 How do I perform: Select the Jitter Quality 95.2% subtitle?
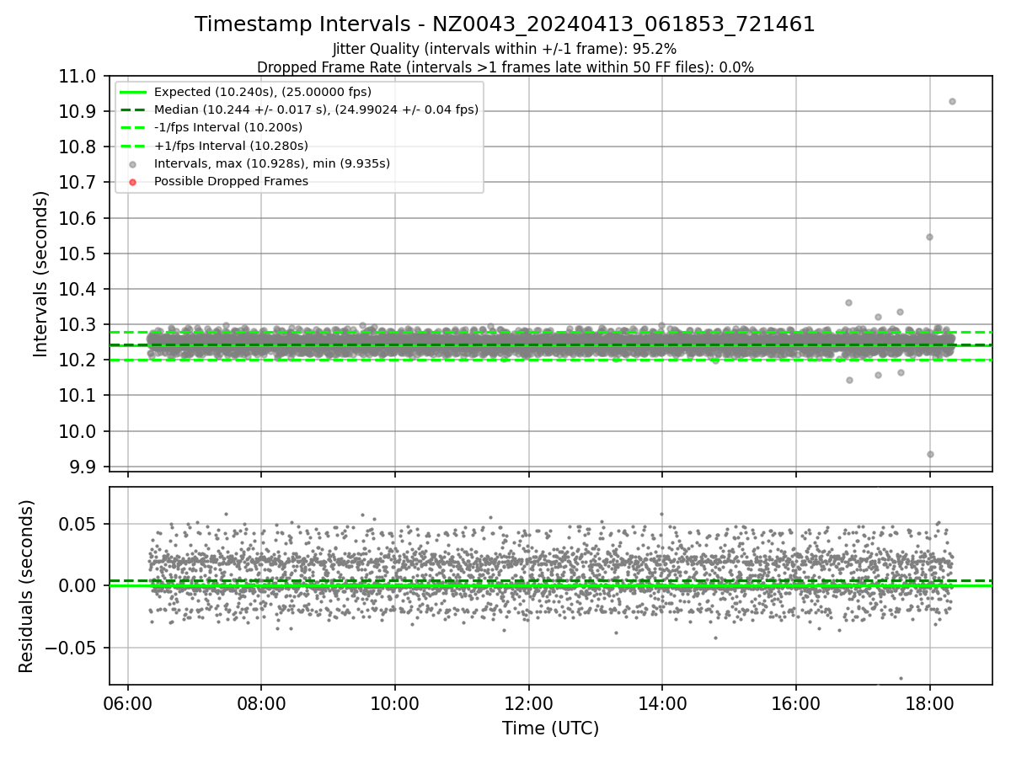pyautogui.click(x=505, y=49)
